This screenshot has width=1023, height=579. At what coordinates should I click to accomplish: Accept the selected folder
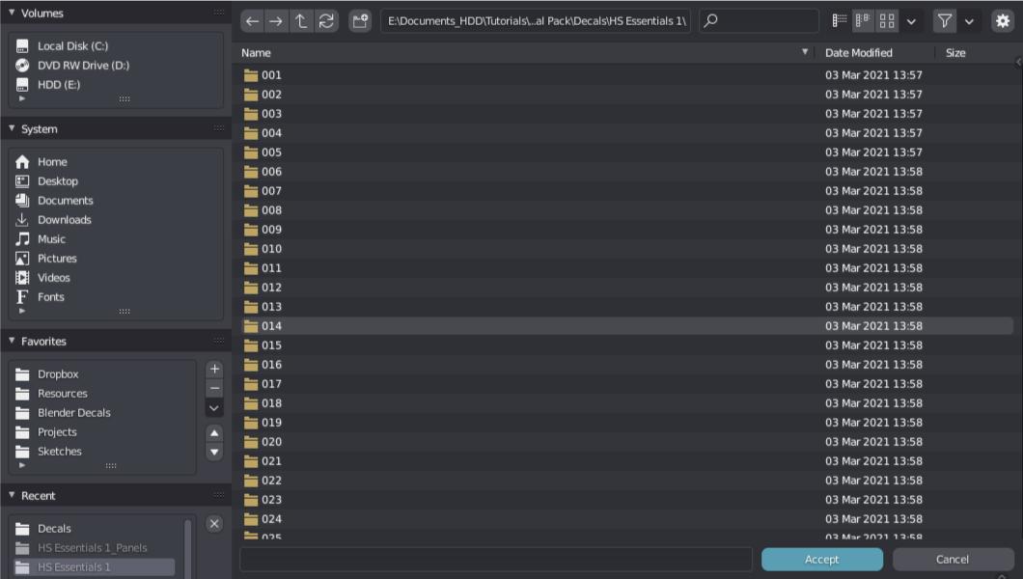(x=822, y=560)
